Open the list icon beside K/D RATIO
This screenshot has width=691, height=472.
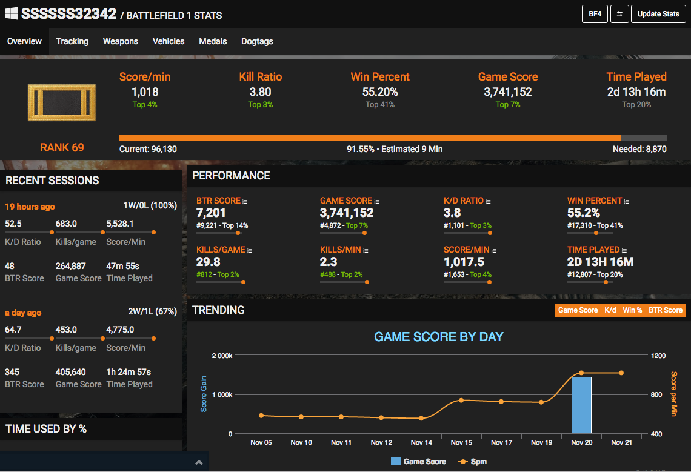pyautogui.click(x=488, y=201)
